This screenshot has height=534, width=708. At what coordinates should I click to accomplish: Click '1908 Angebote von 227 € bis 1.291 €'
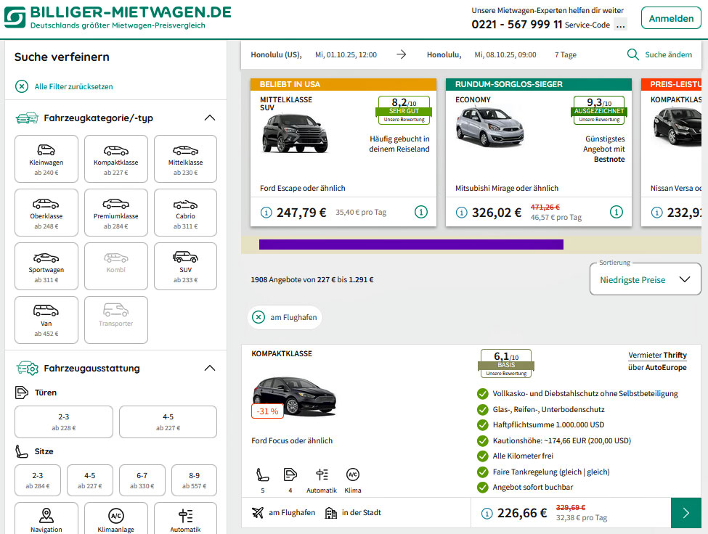click(x=312, y=279)
